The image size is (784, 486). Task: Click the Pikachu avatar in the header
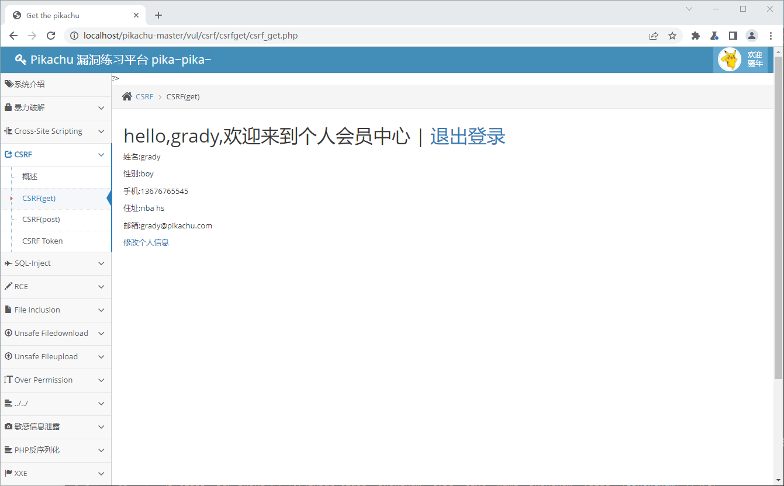(728, 59)
